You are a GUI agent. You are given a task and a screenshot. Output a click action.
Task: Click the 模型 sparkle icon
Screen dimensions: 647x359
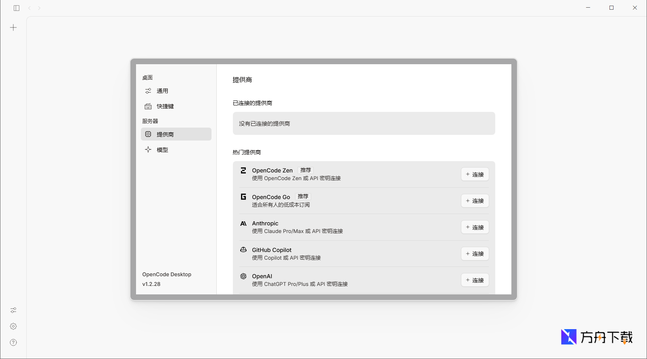point(148,149)
